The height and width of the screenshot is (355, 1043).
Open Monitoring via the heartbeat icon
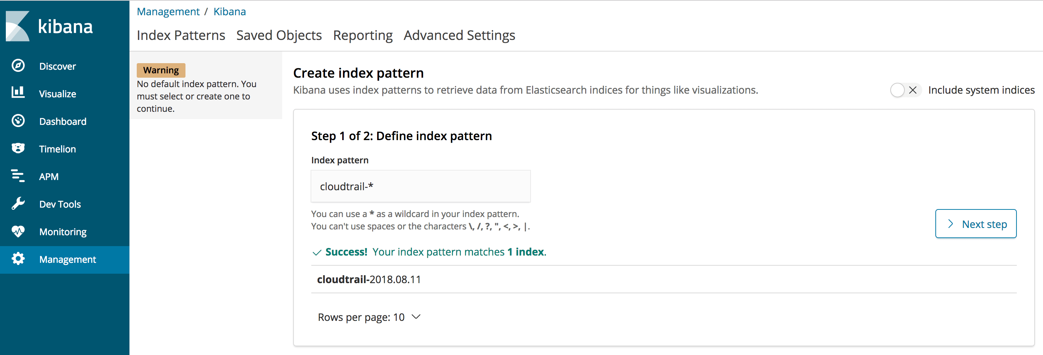point(18,231)
